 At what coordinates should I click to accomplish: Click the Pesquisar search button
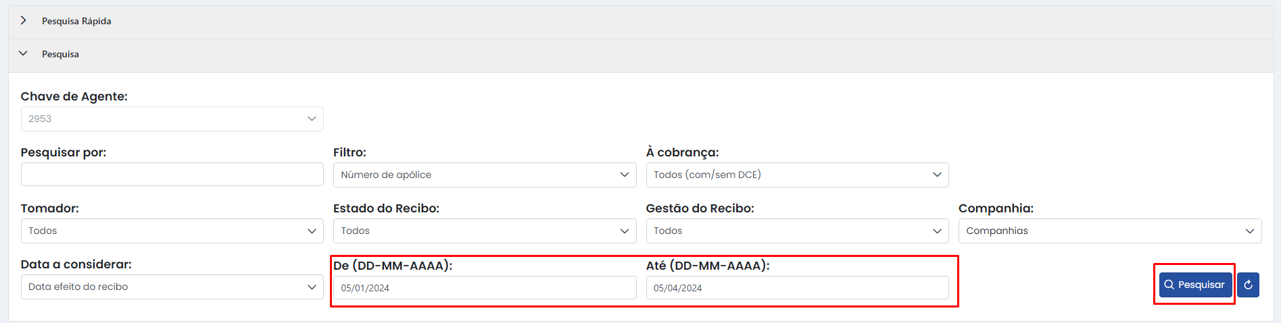coord(1195,285)
